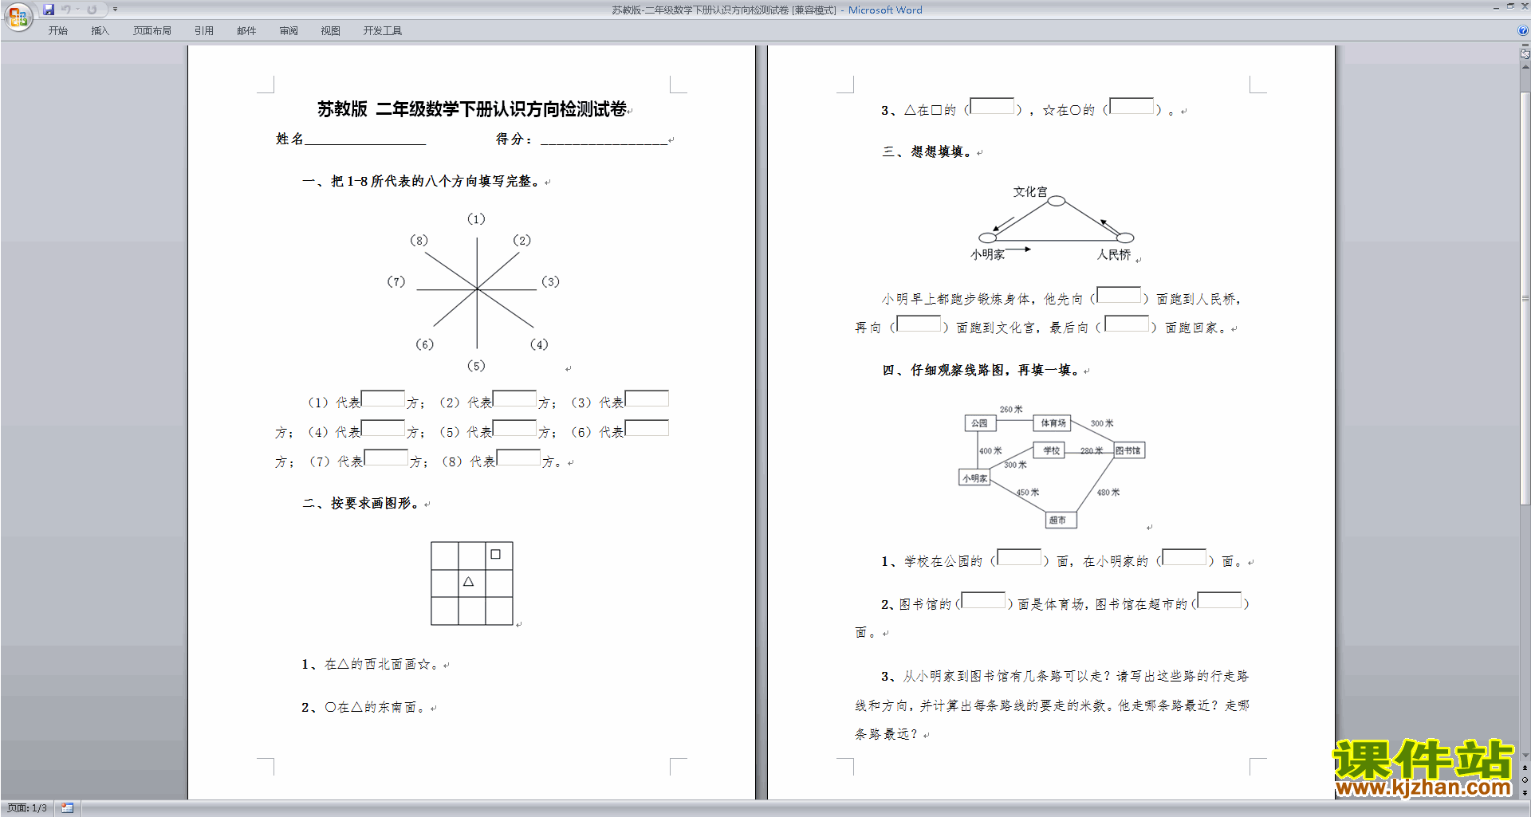The width and height of the screenshot is (1531, 817).
Task: Click the Undo arrow icon
Action: point(66,10)
